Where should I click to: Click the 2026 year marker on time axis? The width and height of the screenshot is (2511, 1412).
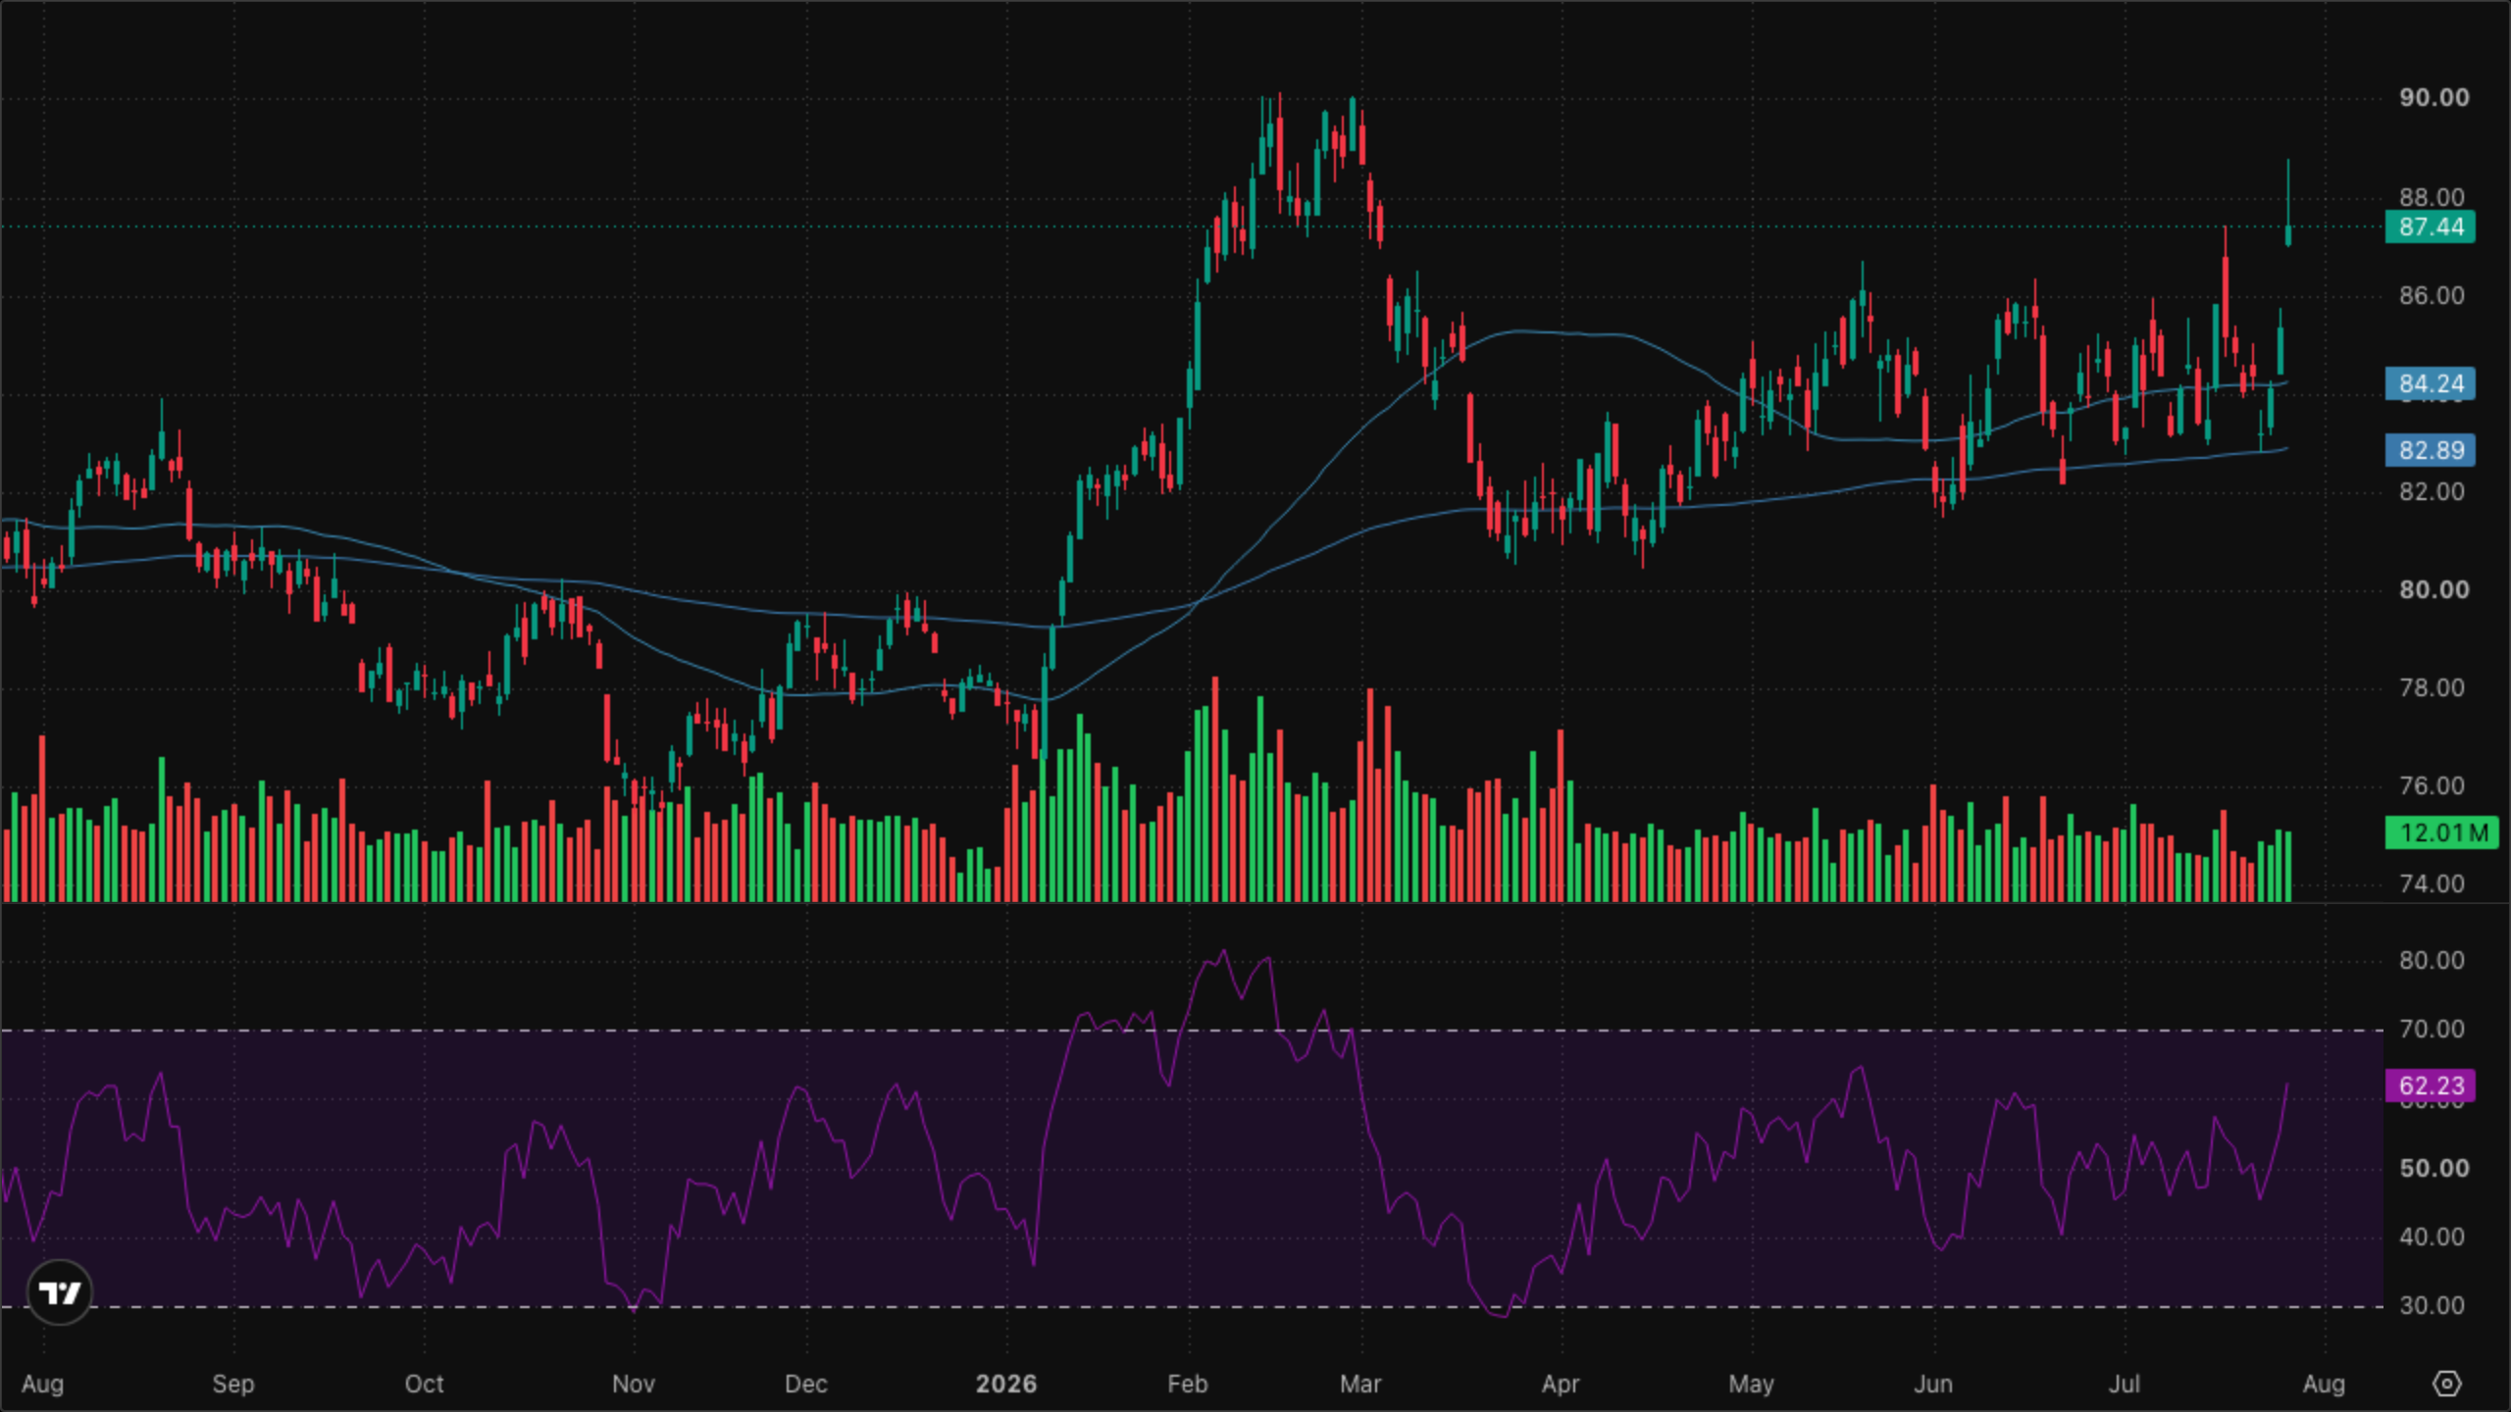pyautogui.click(x=1006, y=1384)
